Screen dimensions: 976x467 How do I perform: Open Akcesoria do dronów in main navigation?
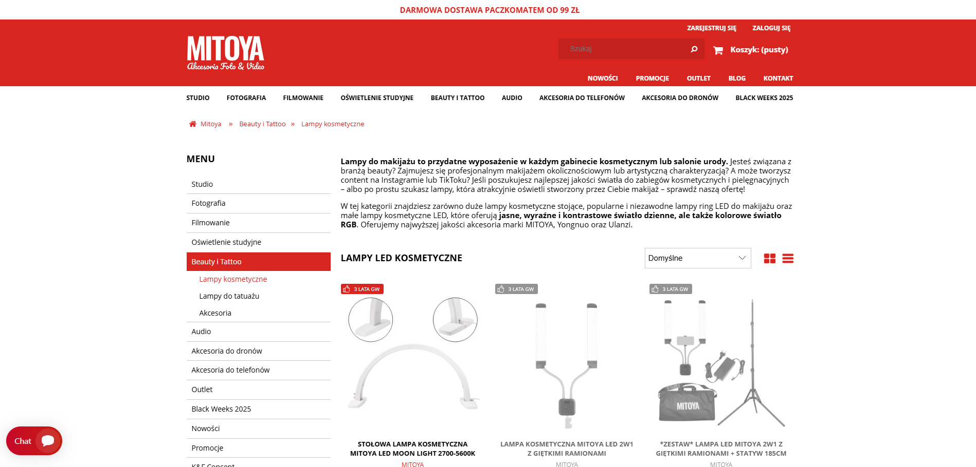coord(680,98)
